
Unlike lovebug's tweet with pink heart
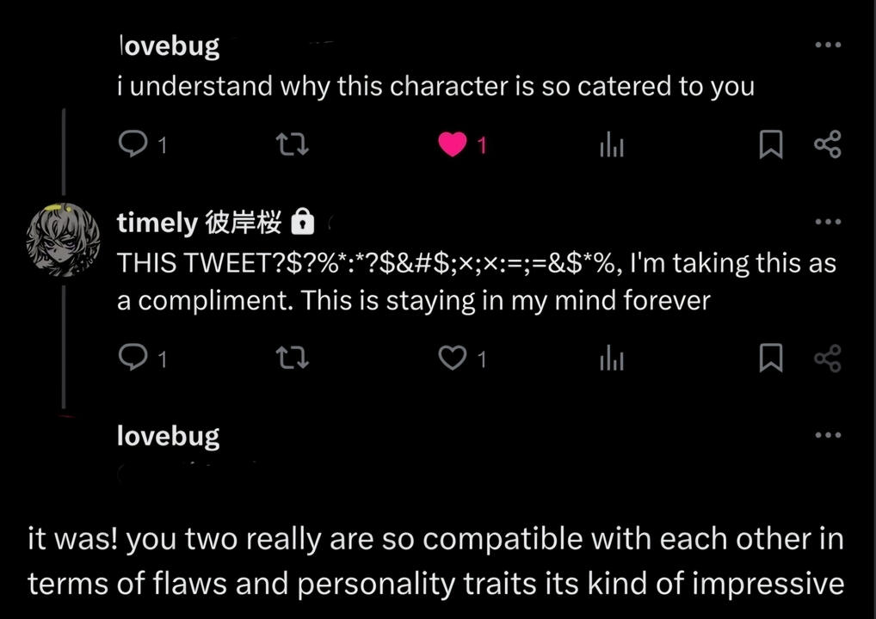(453, 144)
